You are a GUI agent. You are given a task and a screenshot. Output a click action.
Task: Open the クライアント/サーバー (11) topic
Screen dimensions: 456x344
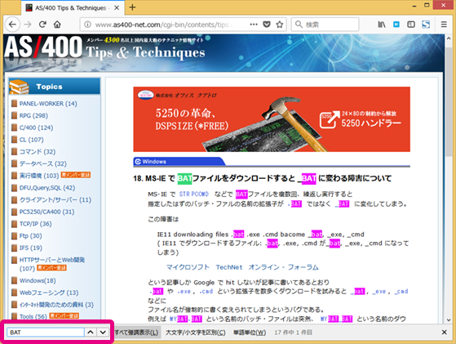click(55, 199)
